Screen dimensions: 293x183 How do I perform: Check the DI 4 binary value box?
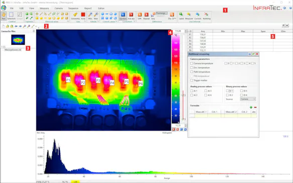tap(241, 95)
